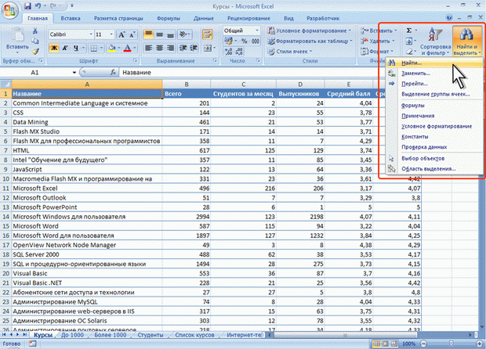Switch to the Вставка ribbon tab
Screen dimensions: 486x349
click(x=71, y=18)
